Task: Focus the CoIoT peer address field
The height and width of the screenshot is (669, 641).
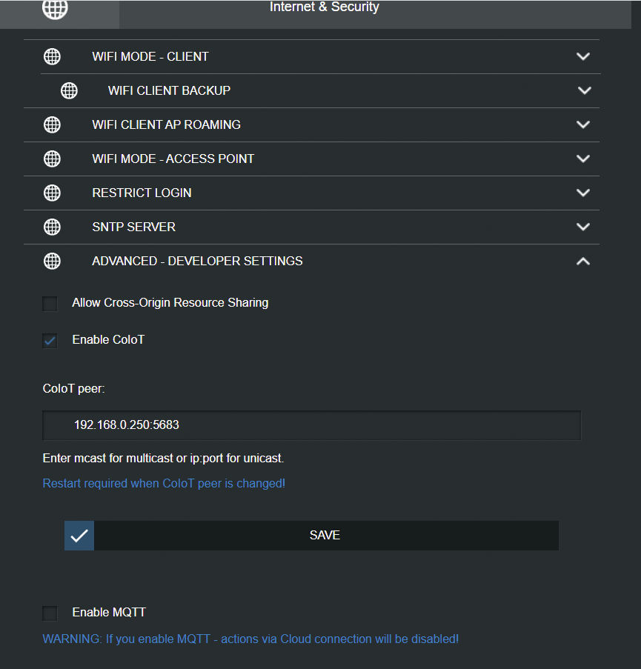Action: coord(311,425)
